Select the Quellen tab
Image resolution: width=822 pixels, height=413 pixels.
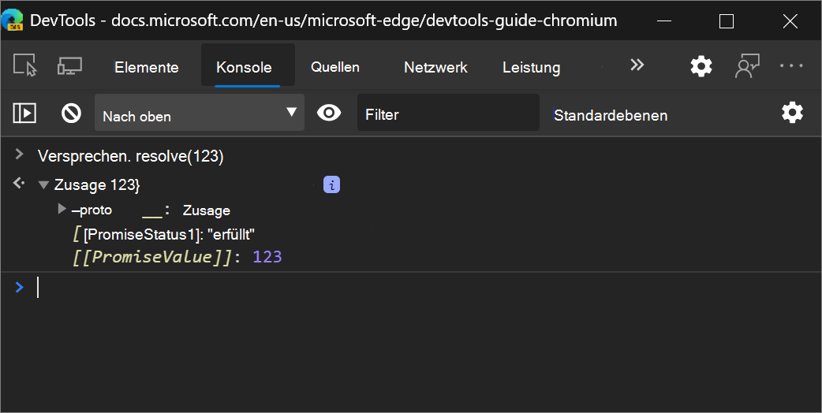(335, 67)
